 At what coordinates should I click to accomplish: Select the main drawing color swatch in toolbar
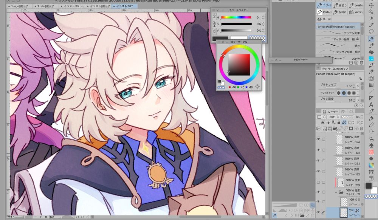368,186
